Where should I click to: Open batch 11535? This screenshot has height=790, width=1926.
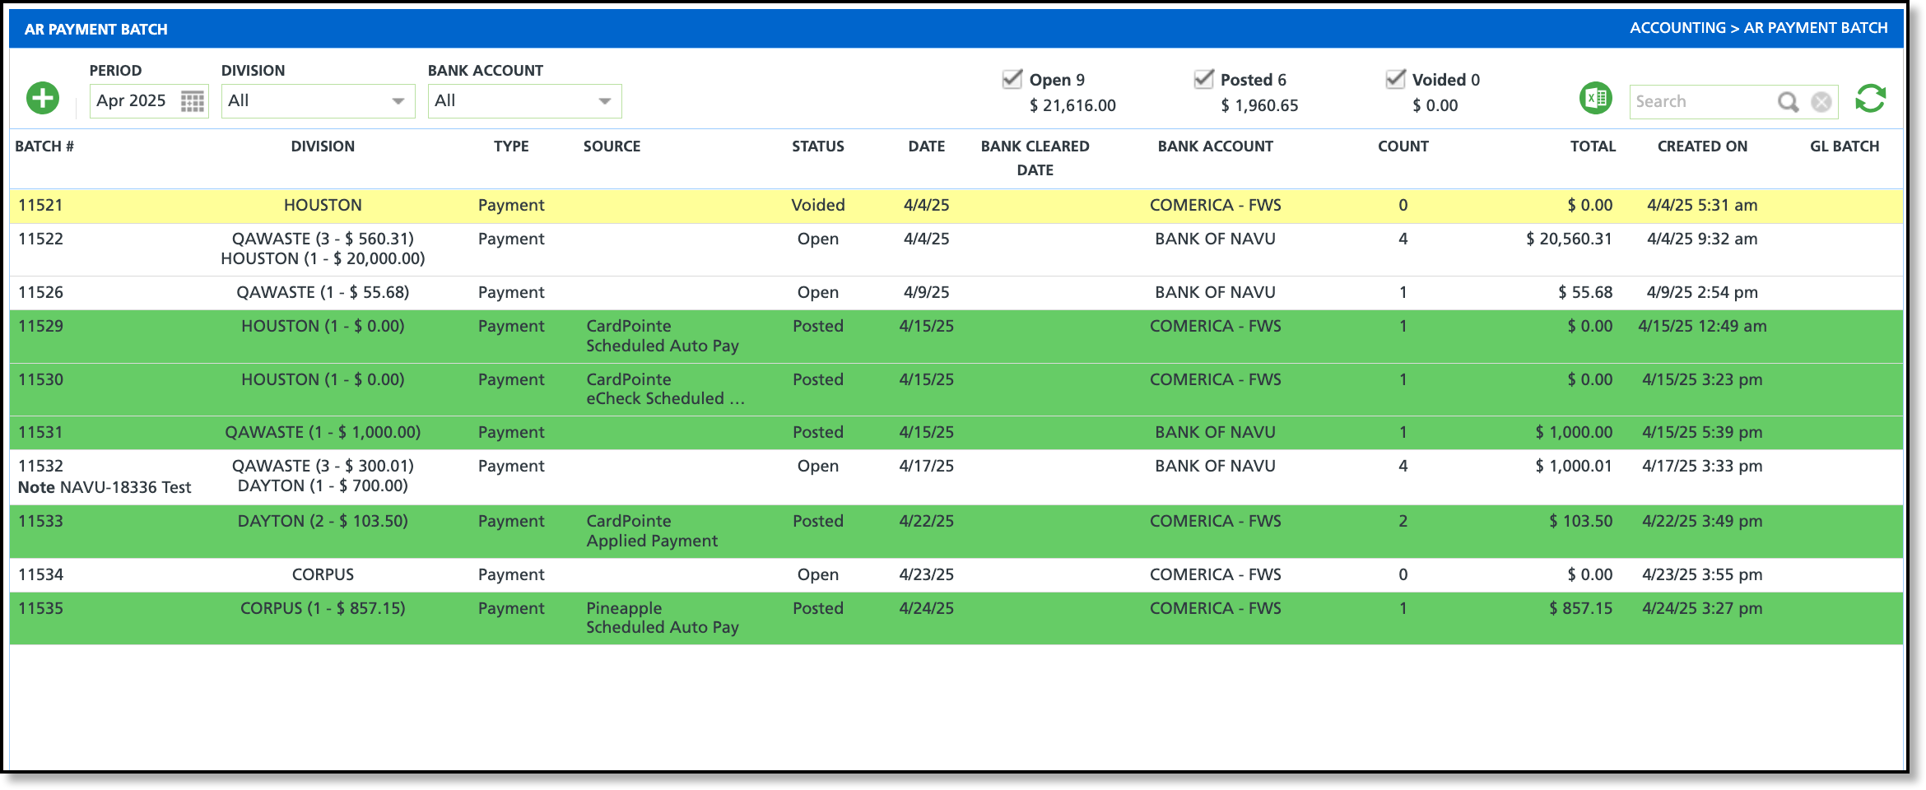40,608
